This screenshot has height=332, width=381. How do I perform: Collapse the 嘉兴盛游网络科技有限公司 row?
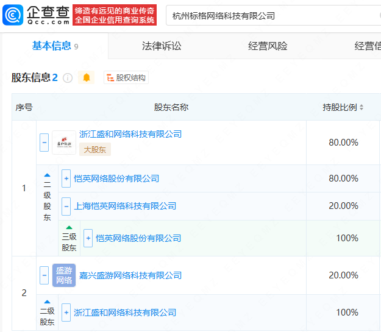44,275
